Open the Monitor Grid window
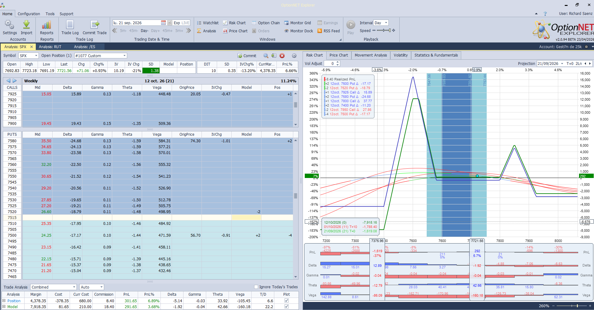This screenshot has width=594, height=310. coord(297,23)
